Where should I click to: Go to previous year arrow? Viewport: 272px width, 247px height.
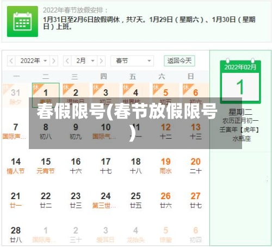[x=11, y=61]
